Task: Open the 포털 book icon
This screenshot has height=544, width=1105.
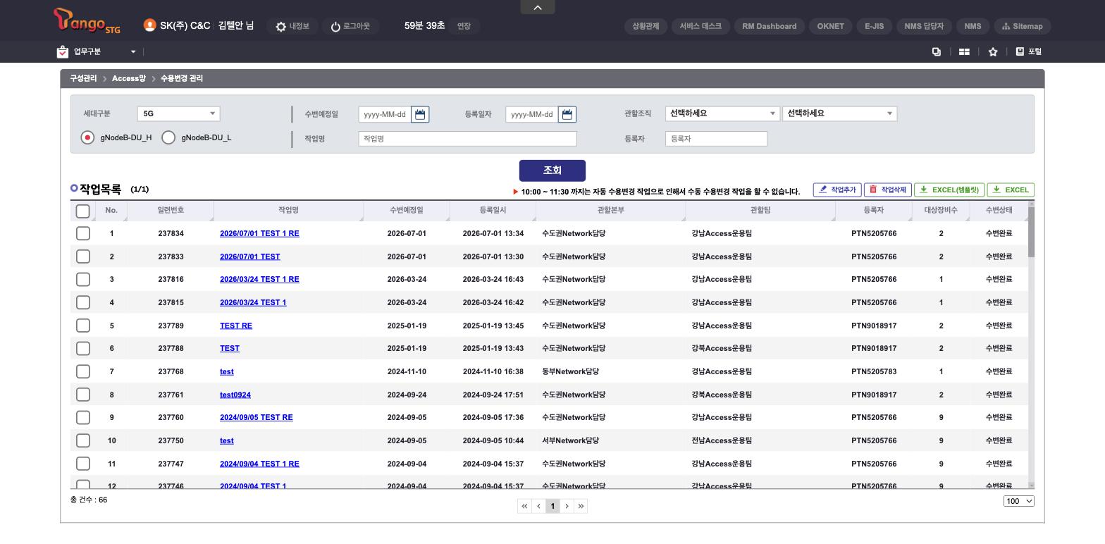Action: click(x=1020, y=51)
